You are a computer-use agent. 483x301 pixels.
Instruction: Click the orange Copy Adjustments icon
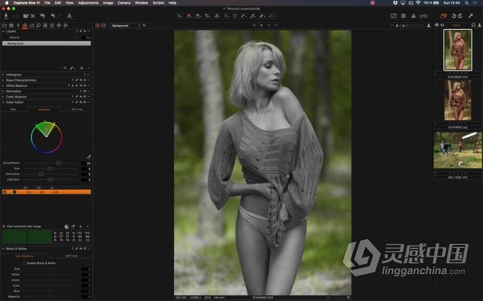tap(443, 16)
